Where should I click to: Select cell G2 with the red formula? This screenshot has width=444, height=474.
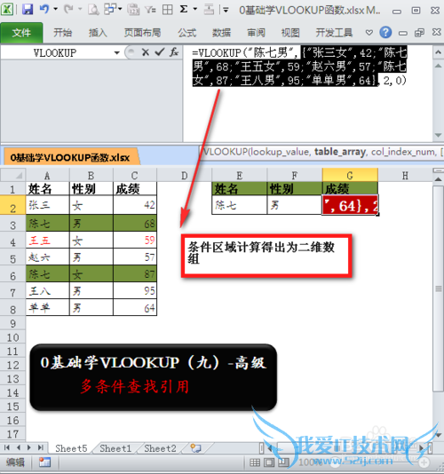[350, 205]
